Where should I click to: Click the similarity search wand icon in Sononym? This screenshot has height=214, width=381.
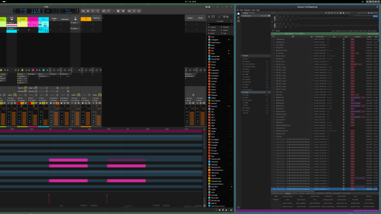pos(273,31)
